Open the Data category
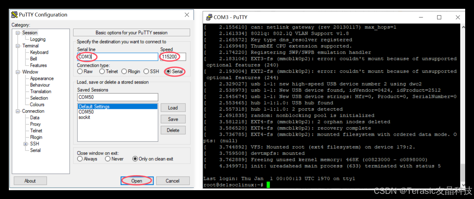The width and height of the screenshot is (474, 199). tap(35, 118)
